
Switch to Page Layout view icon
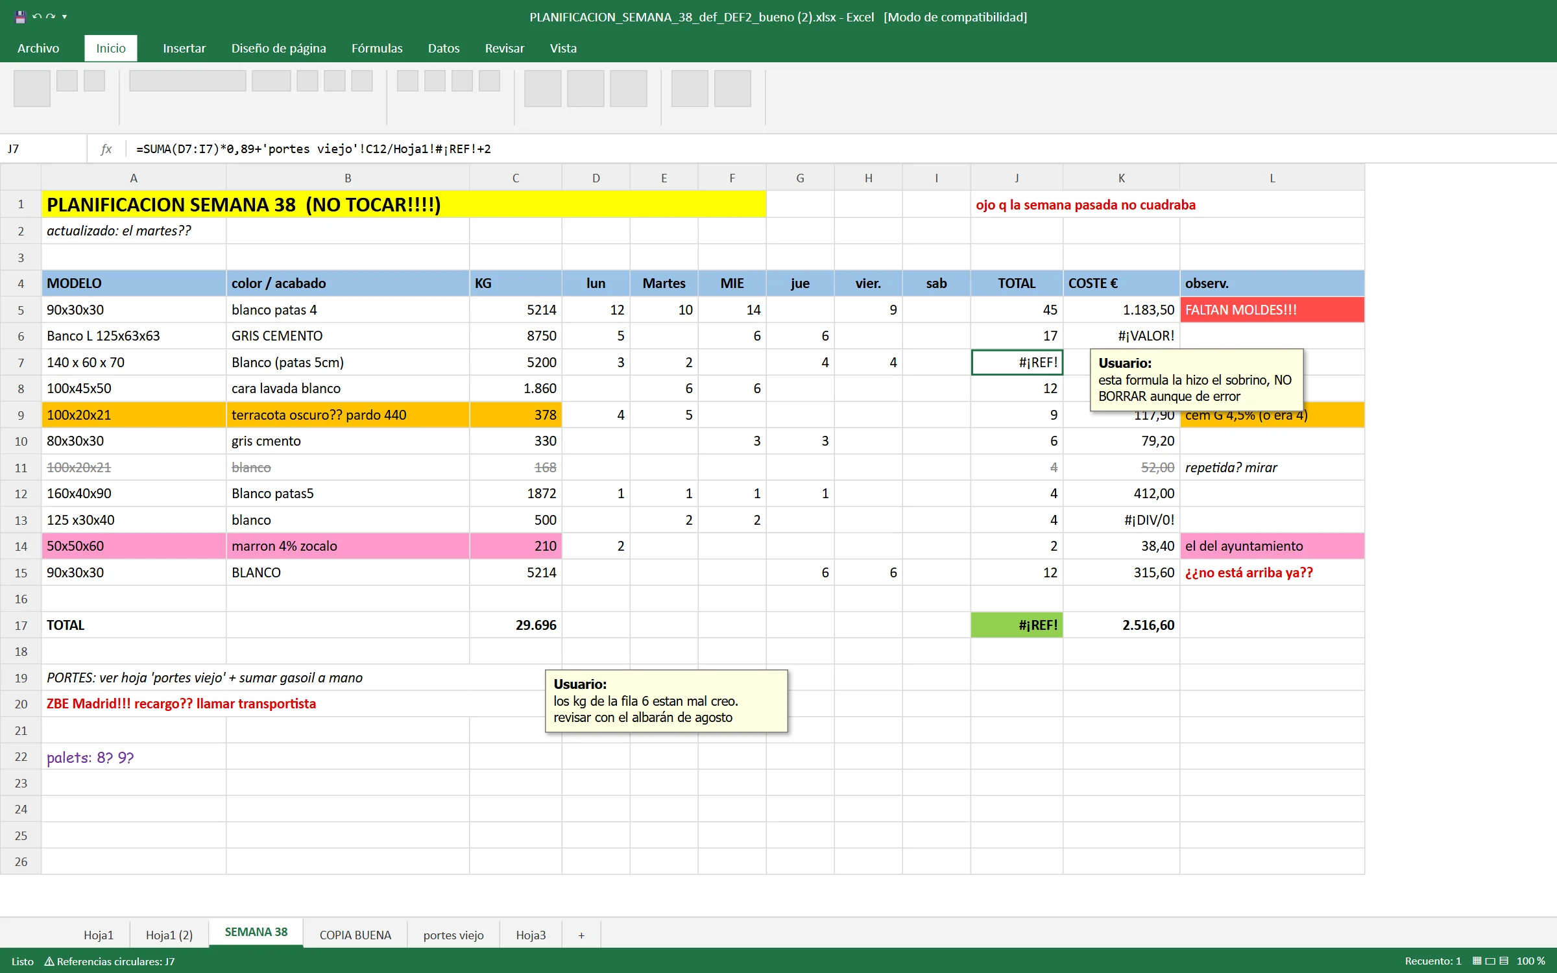(1490, 961)
